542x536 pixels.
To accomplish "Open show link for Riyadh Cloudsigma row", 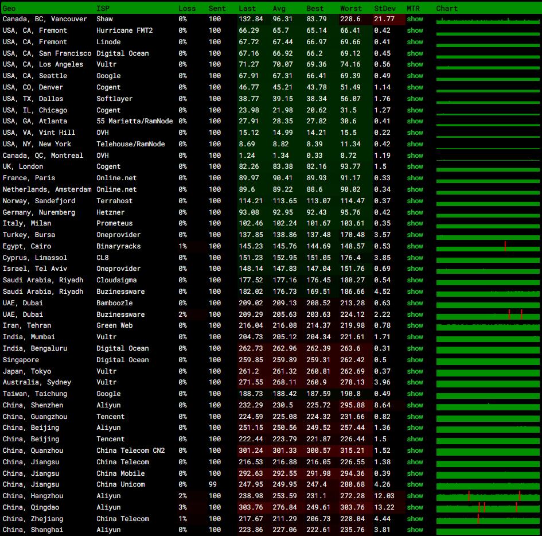I will pos(415,279).
